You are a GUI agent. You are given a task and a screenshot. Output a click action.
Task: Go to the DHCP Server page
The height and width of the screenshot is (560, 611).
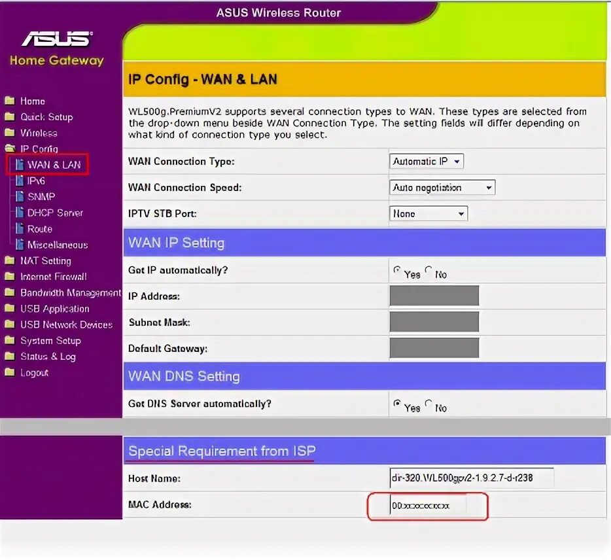tap(55, 213)
